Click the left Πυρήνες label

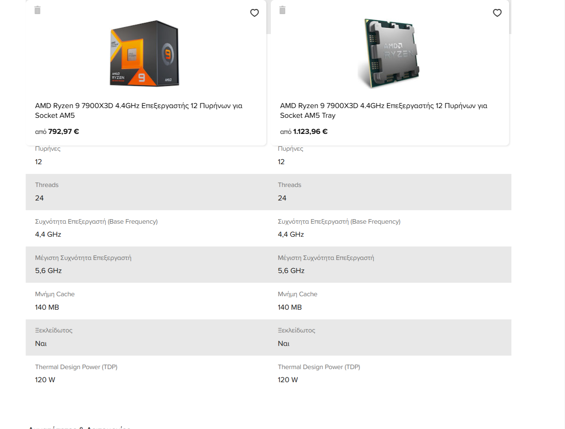point(48,148)
